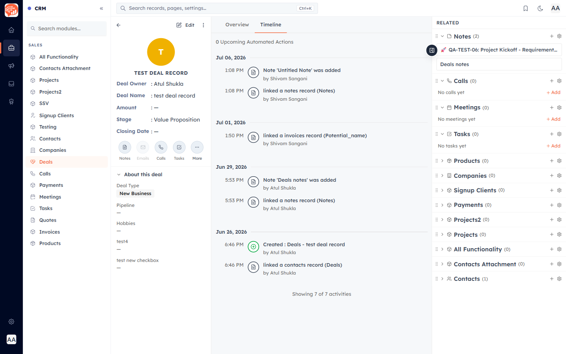Open the app logo in rail
Viewport: 566px width, 354px height.
pos(11,10)
